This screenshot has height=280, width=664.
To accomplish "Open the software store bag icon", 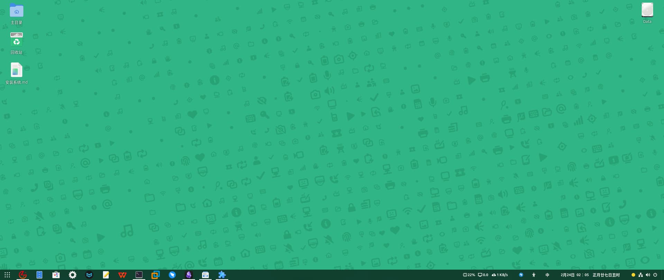I will (x=56, y=275).
